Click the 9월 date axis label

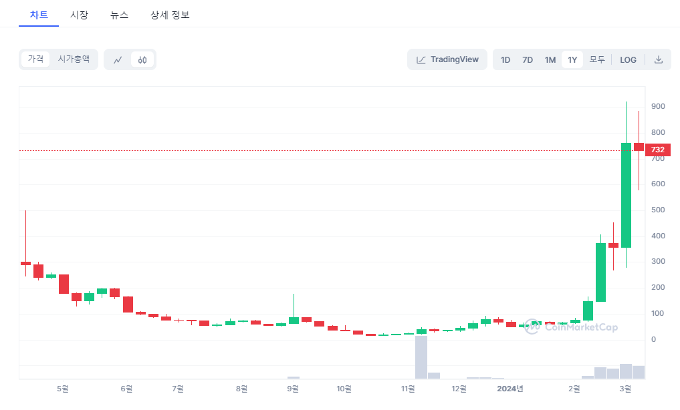click(x=293, y=389)
